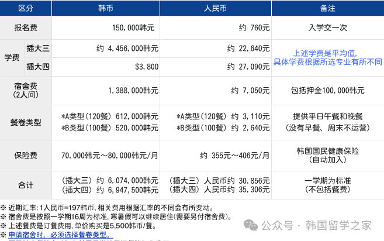384x241 pixels.
Task: Select the 报名费 row label
Action: click(x=26, y=27)
